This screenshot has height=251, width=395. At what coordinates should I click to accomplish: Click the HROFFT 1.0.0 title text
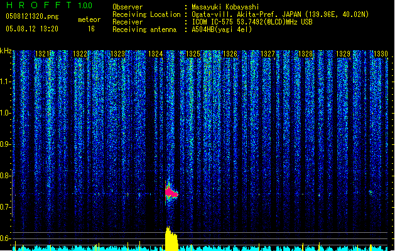49,5
